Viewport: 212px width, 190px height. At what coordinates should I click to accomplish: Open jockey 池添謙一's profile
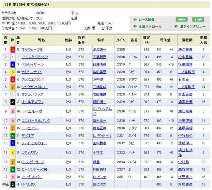pyautogui.click(x=99, y=50)
